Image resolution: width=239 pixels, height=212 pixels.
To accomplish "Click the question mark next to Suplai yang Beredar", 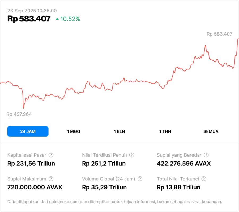I will click(x=206, y=155).
